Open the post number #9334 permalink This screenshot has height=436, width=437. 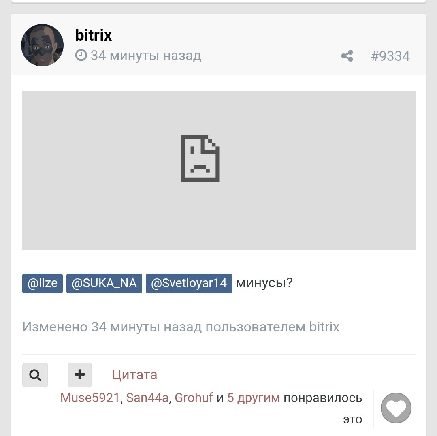coord(390,56)
